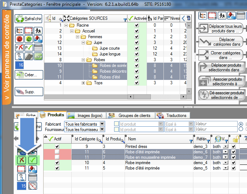This screenshot has height=194, width=247.
Task: Click the P with red X icon
Action: tap(19, 48)
